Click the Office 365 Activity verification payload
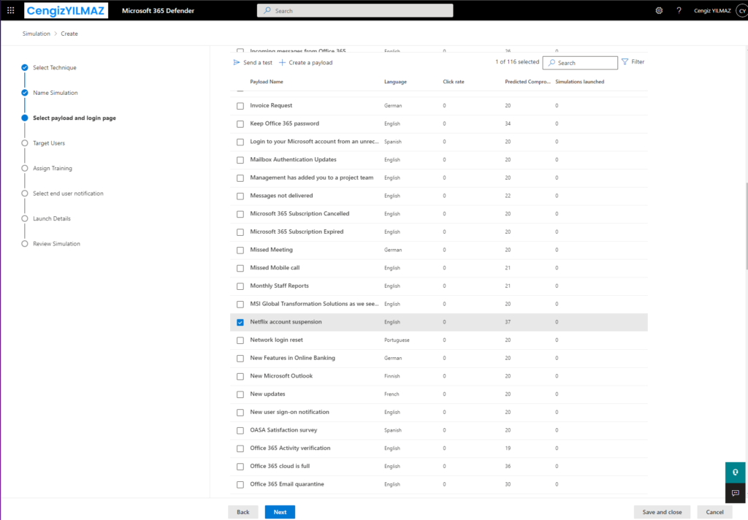 [290, 448]
